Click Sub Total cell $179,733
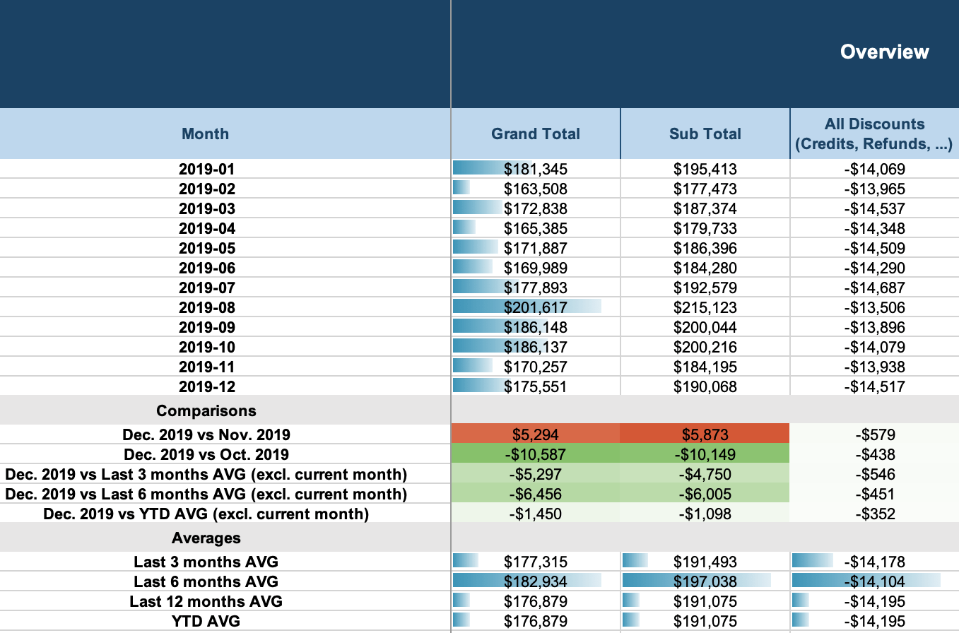959x633 pixels. click(705, 228)
